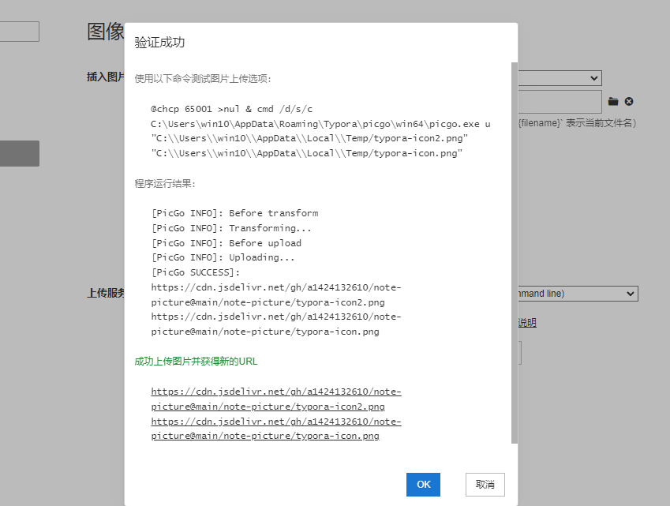
Task: Click the green 成功上传图片并获得新的URL message
Action: (196, 362)
